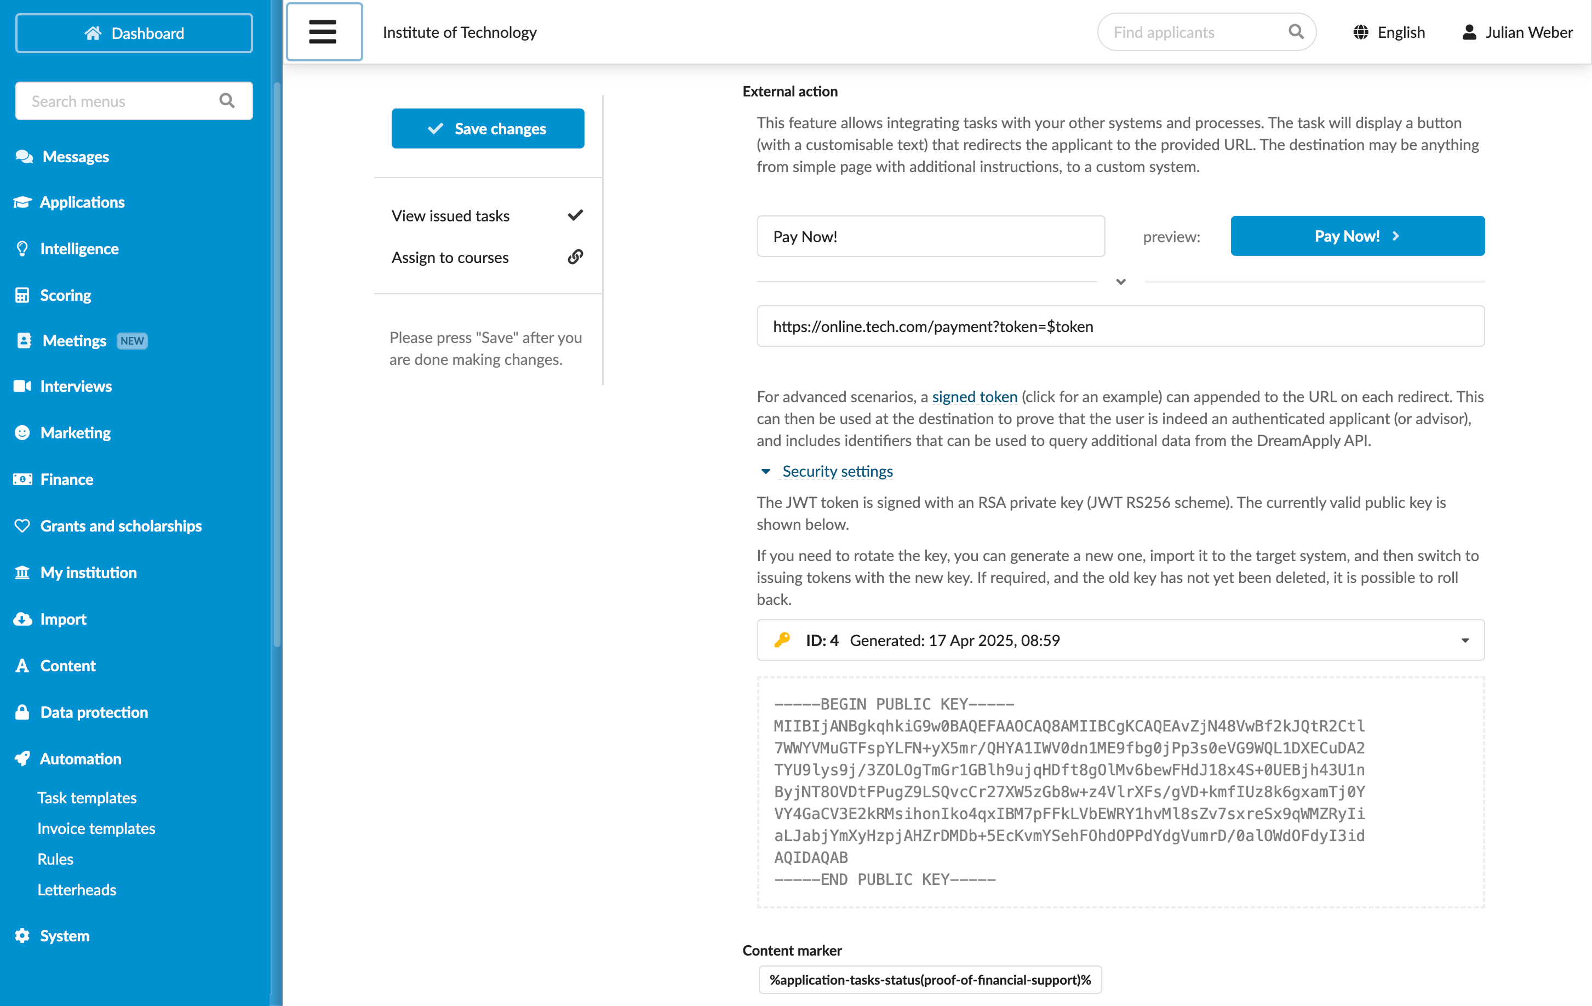1592x1006 pixels.
Task: Click the Marketing smiley icon
Action: (x=22, y=432)
